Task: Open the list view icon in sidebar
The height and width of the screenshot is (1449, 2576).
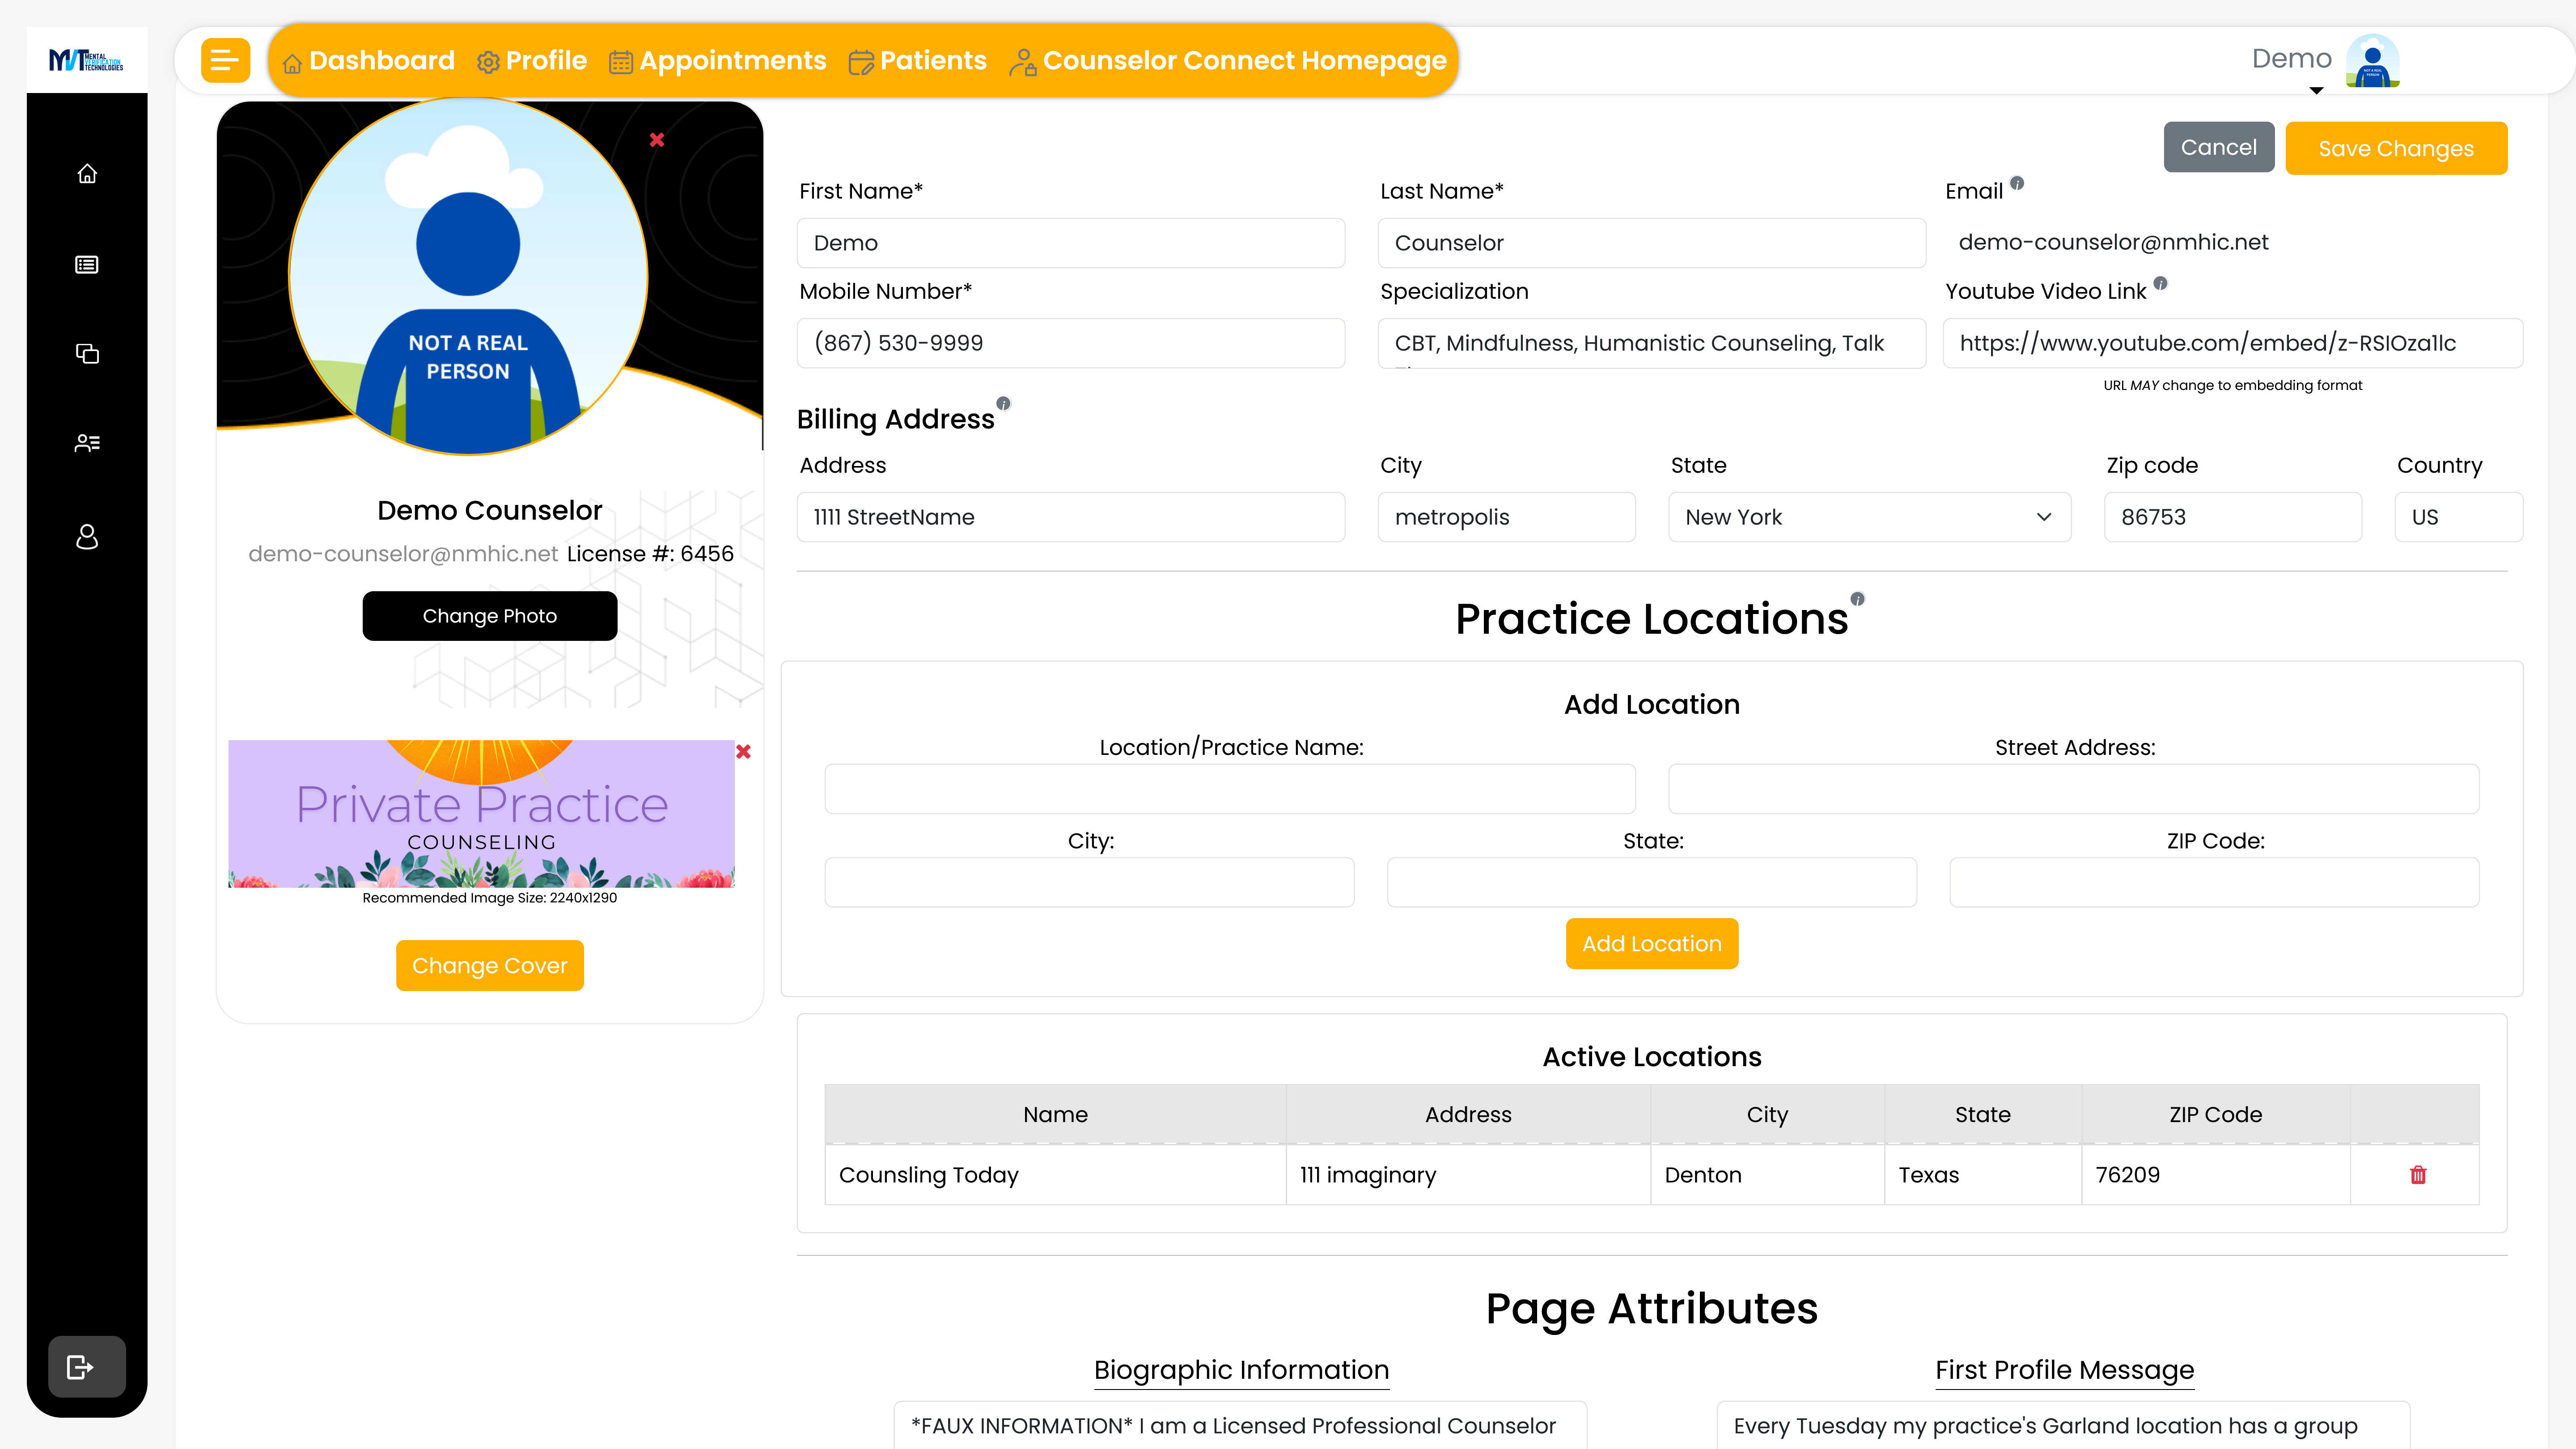Action: (87, 265)
